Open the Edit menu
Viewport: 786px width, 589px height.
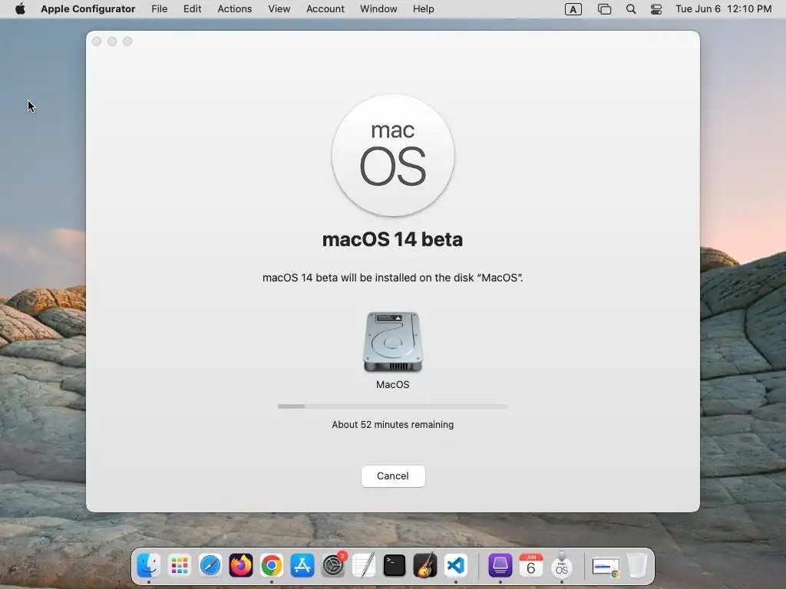click(192, 9)
